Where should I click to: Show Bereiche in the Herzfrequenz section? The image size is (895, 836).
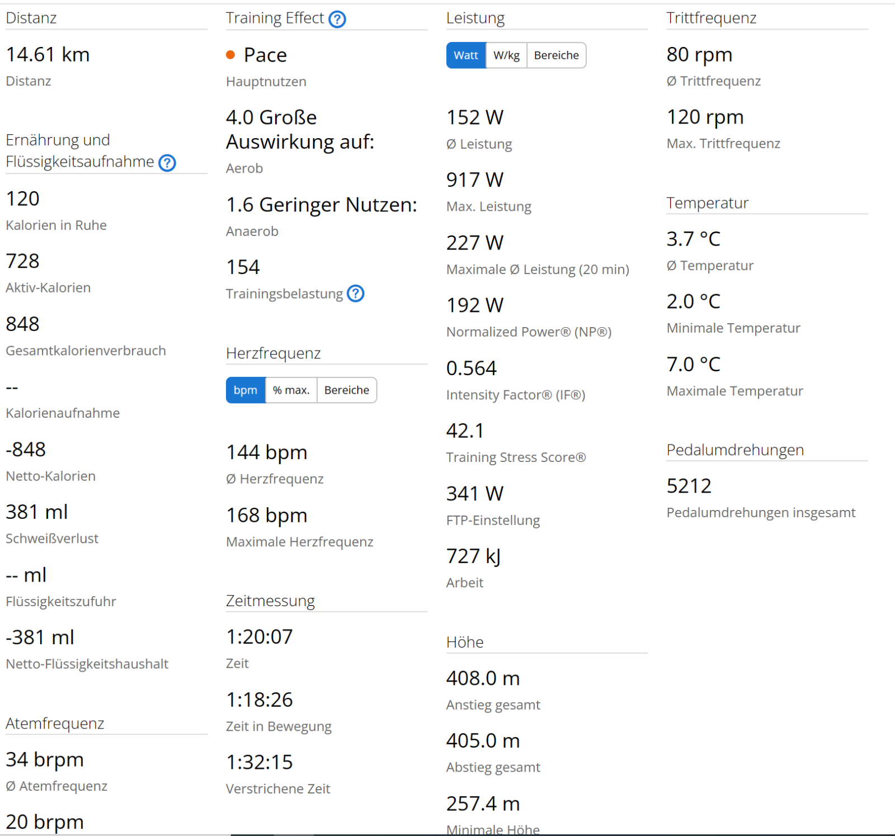coord(346,390)
